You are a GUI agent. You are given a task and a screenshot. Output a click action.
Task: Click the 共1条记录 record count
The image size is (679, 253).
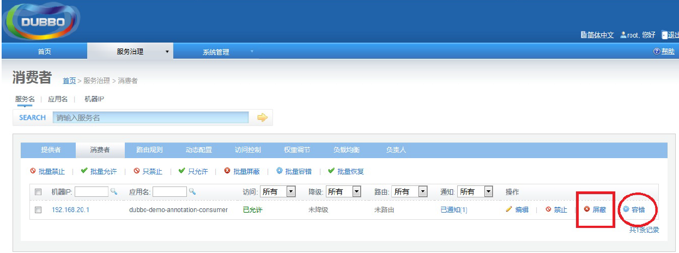pyautogui.click(x=644, y=230)
